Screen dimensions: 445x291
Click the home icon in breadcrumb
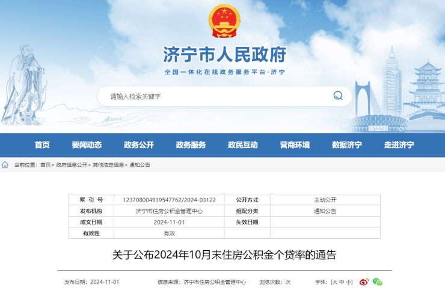tap(5, 164)
